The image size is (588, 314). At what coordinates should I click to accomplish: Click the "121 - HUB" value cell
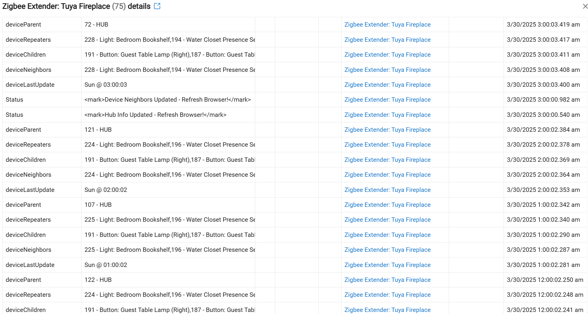pyautogui.click(x=98, y=130)
